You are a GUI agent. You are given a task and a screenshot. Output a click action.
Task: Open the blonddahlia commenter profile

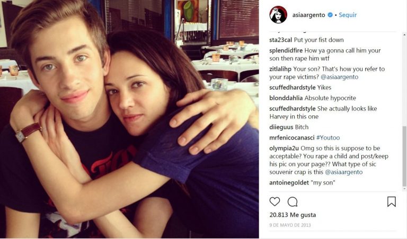[286, 98]
